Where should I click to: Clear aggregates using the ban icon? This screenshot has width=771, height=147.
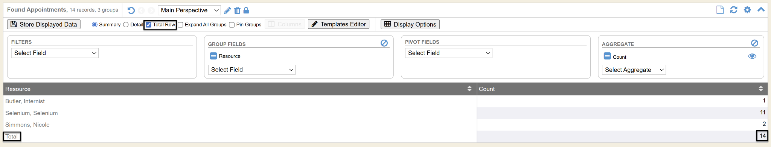pos(754,43)
